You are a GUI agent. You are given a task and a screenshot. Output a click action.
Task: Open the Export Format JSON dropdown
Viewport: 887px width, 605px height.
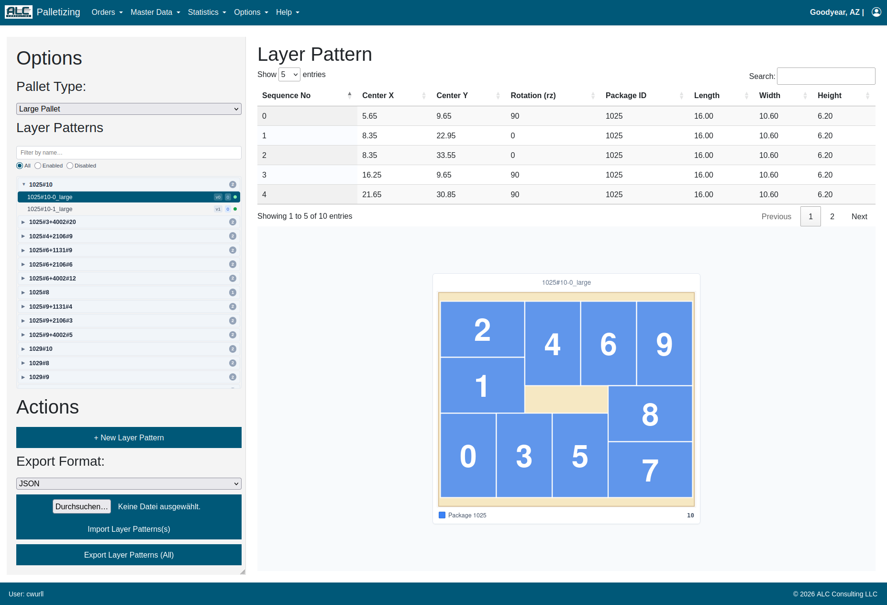[x=129, y=484]
